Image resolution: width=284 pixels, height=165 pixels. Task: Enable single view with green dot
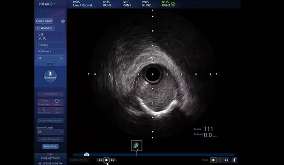point(213,160)
